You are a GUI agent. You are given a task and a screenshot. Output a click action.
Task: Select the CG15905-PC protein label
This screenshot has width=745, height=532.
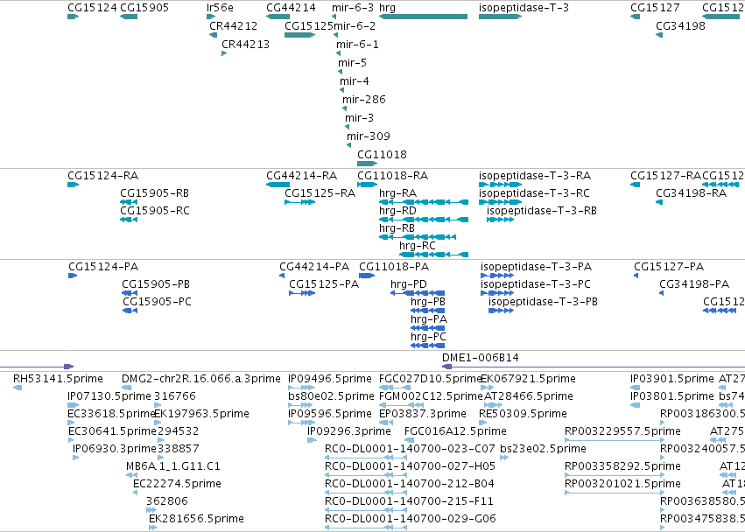point(157,302)
